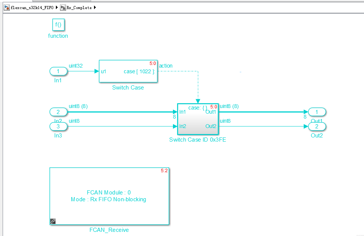Click the library link icon on FCAN_Receive

click(x=53, y=221)
